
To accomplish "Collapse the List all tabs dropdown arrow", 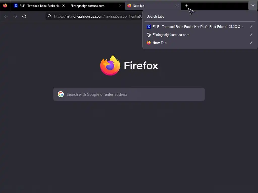I will (x=253, y=6).
